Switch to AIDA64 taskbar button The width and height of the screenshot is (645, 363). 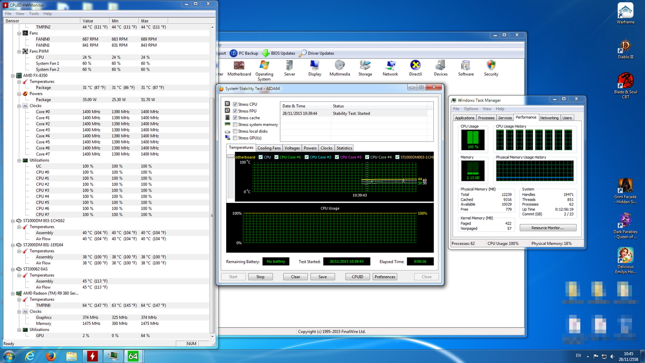(x=133, y=356)
